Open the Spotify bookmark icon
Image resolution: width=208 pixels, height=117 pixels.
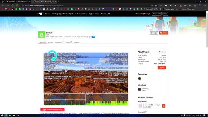[16, 9]
